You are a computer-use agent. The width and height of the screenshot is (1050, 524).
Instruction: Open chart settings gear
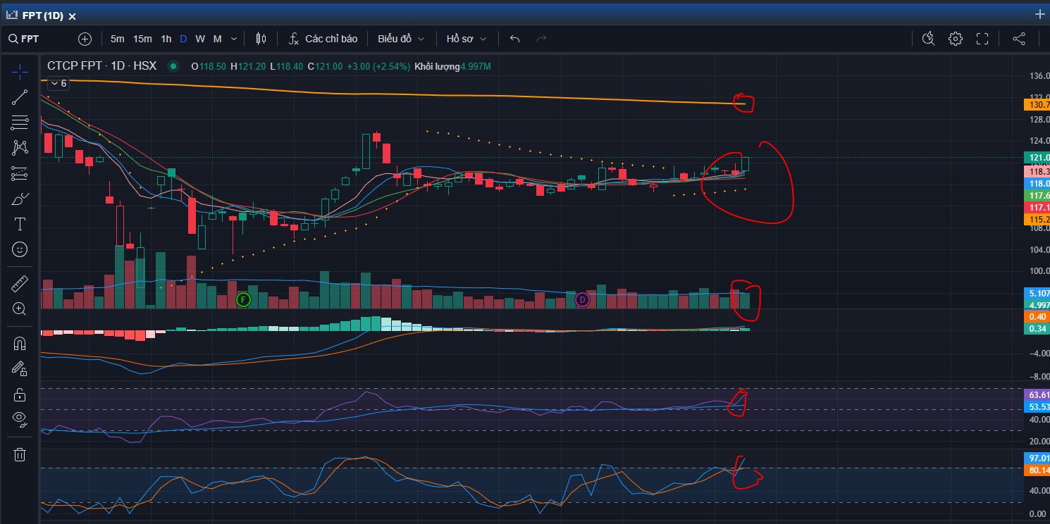click(x=956, y=39)
